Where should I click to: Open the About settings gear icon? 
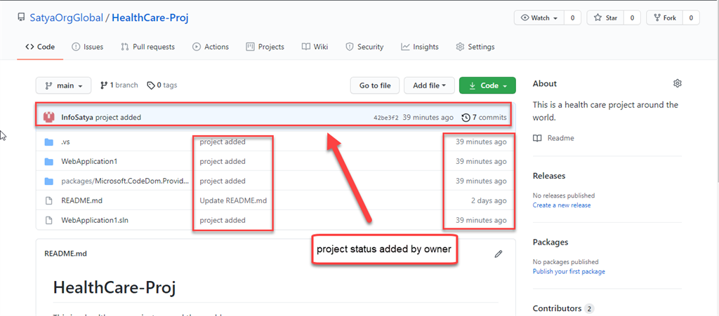point(678,83)
